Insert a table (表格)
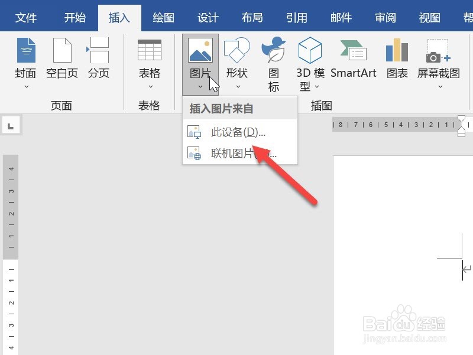 point(149,59)
